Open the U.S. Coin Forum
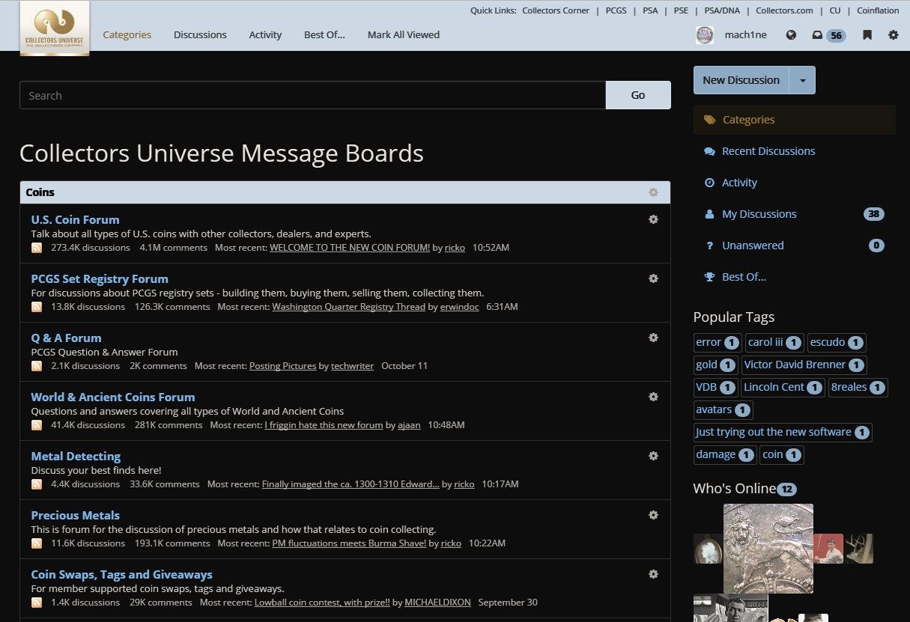The height and width of the screenshot is (622, 910). pyautogui.click(x=75, y=219)
